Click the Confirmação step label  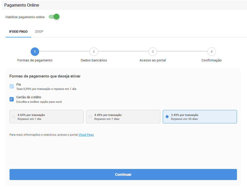(x=212, y=60)
